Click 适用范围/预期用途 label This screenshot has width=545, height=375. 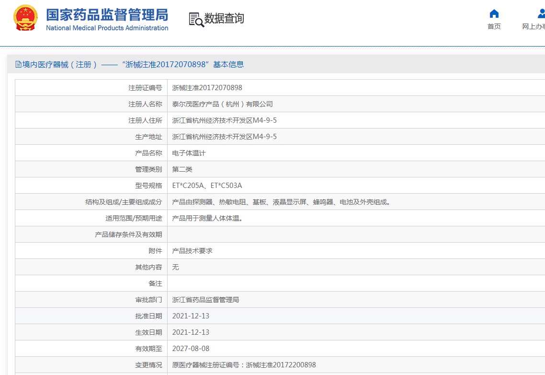point(134,218)
